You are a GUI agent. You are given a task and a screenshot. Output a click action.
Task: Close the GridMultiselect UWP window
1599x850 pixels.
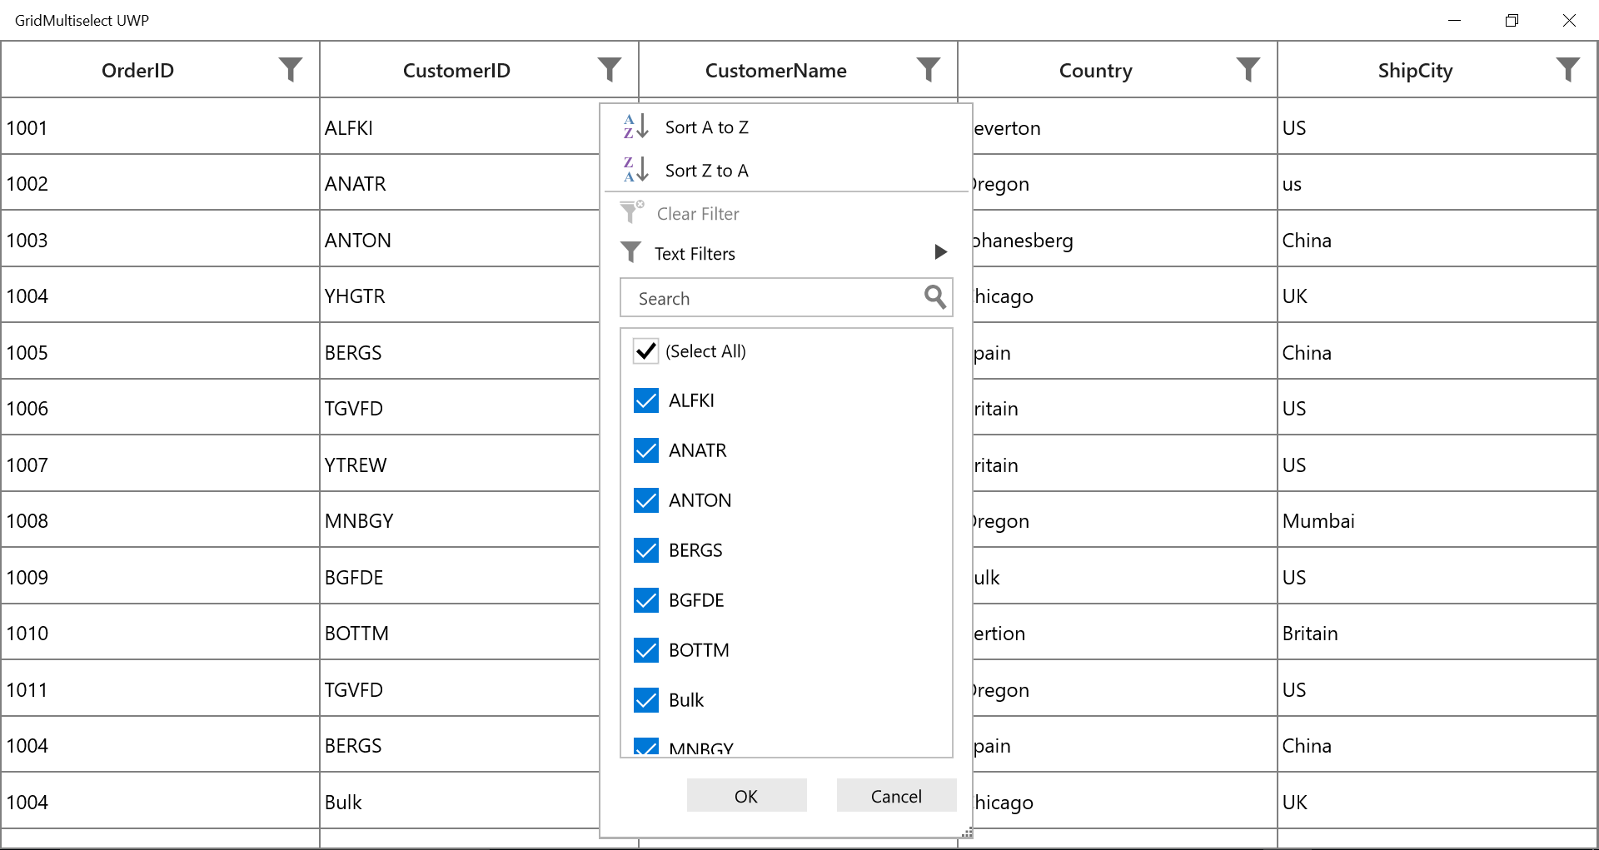(1569, 20)
